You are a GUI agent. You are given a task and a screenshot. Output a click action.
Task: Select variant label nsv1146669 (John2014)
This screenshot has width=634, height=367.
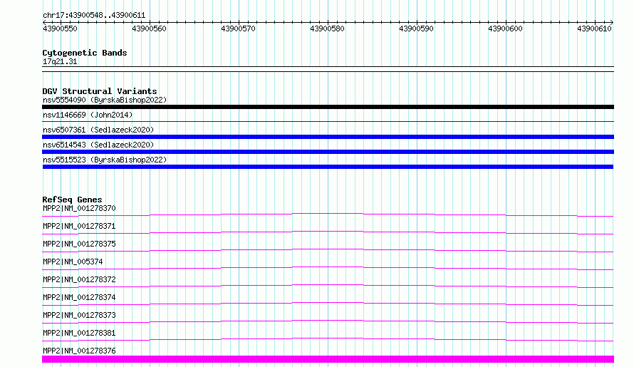coord(88,115)
